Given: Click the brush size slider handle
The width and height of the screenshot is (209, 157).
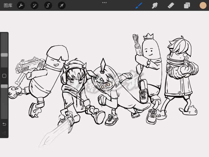Looking at the screenshot, I should click(x=4, y=55).
